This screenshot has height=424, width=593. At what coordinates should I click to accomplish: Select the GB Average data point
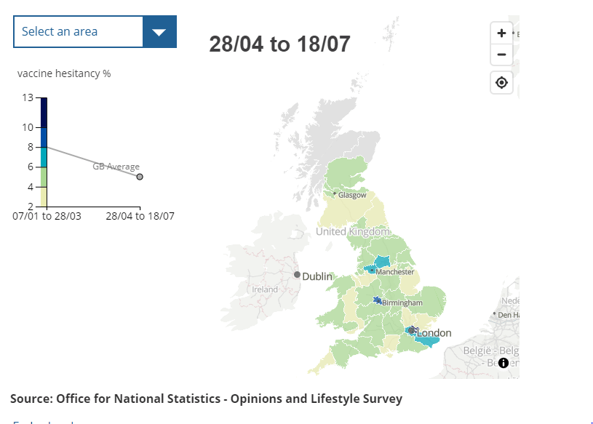click(x=140, y=177)
